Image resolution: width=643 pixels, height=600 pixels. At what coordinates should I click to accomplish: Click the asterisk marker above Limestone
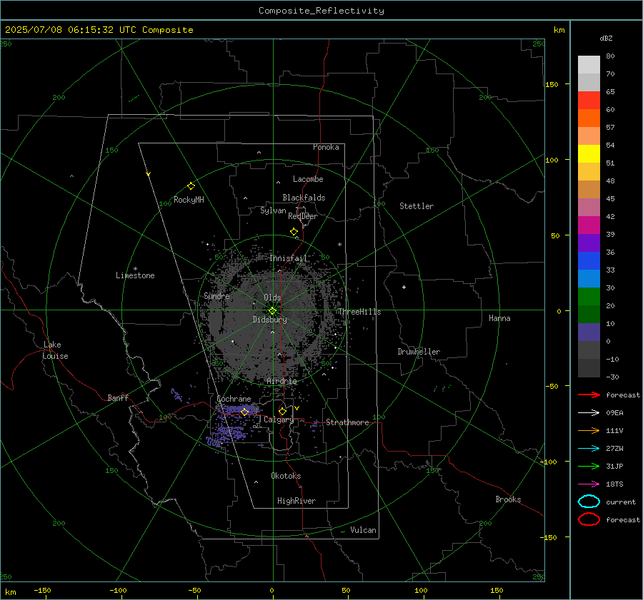[x=135, y=269]
